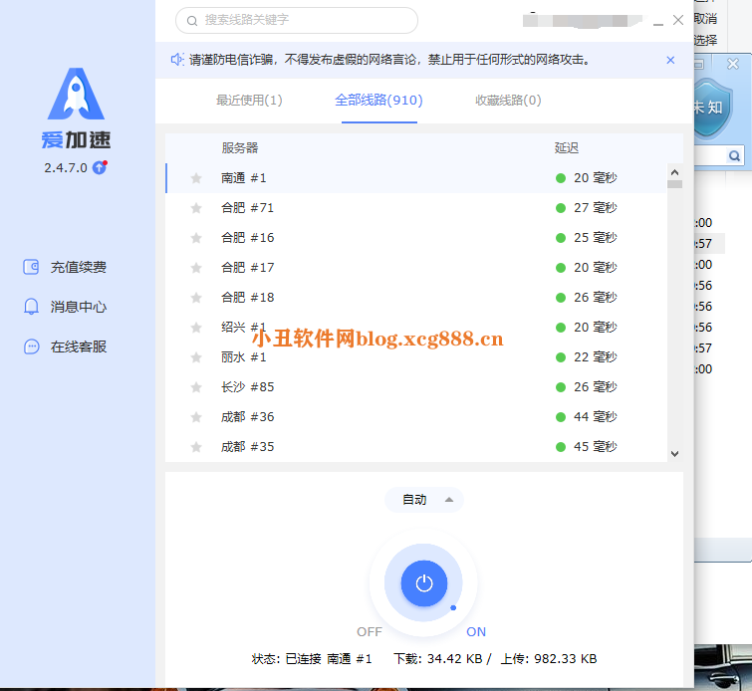
Task: Select the 合肥 #16 server row
Action: (x=416, y=238)
